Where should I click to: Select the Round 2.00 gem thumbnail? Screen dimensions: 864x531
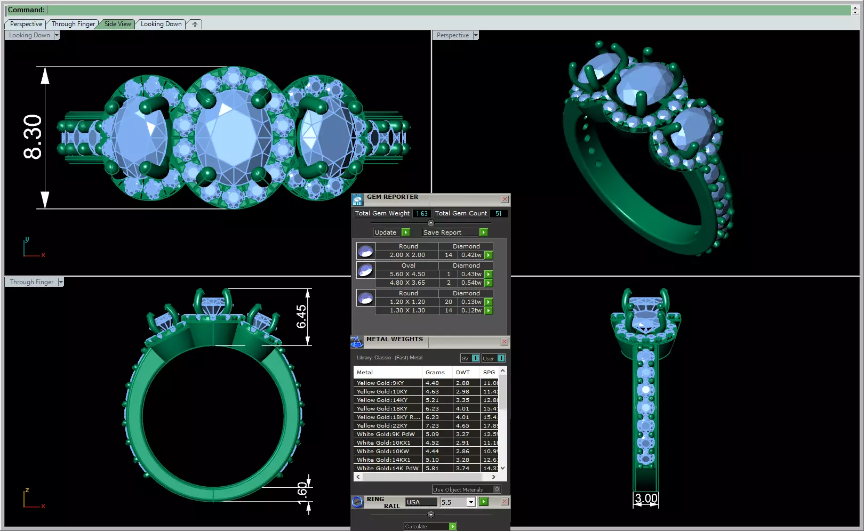365,251
